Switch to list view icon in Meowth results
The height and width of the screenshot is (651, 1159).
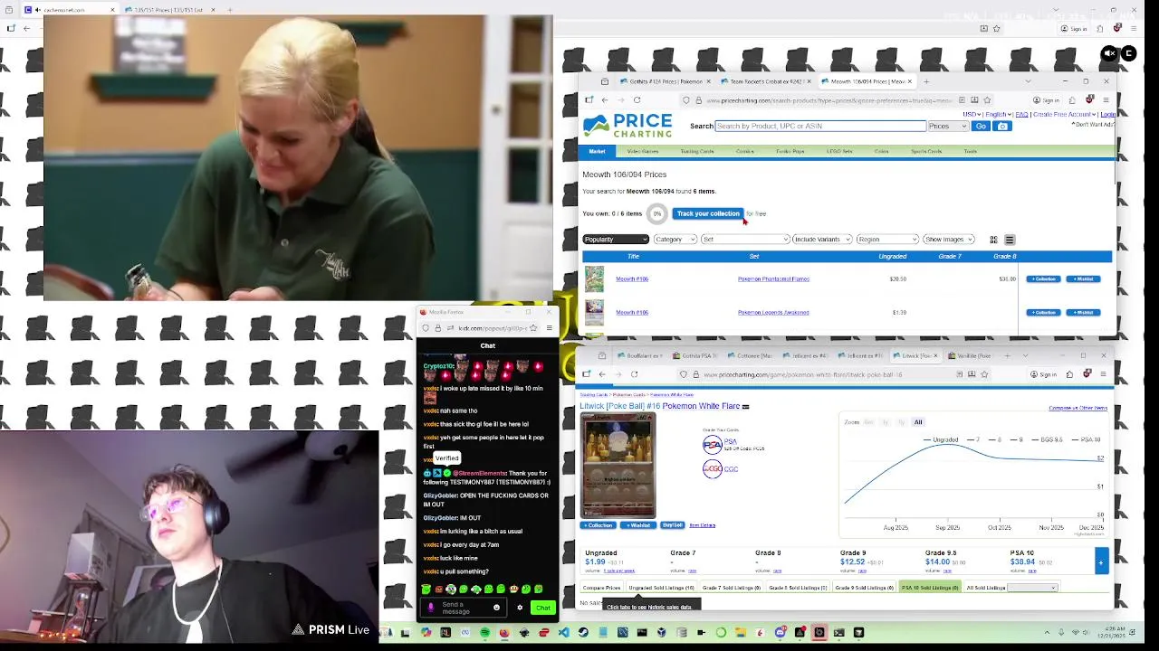[x=1010, y=240]
